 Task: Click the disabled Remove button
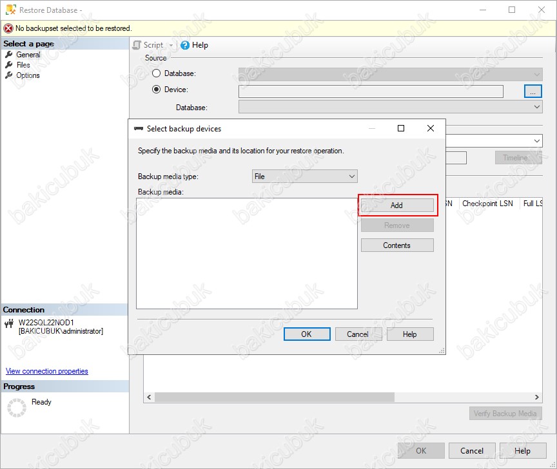pos(397,225)
